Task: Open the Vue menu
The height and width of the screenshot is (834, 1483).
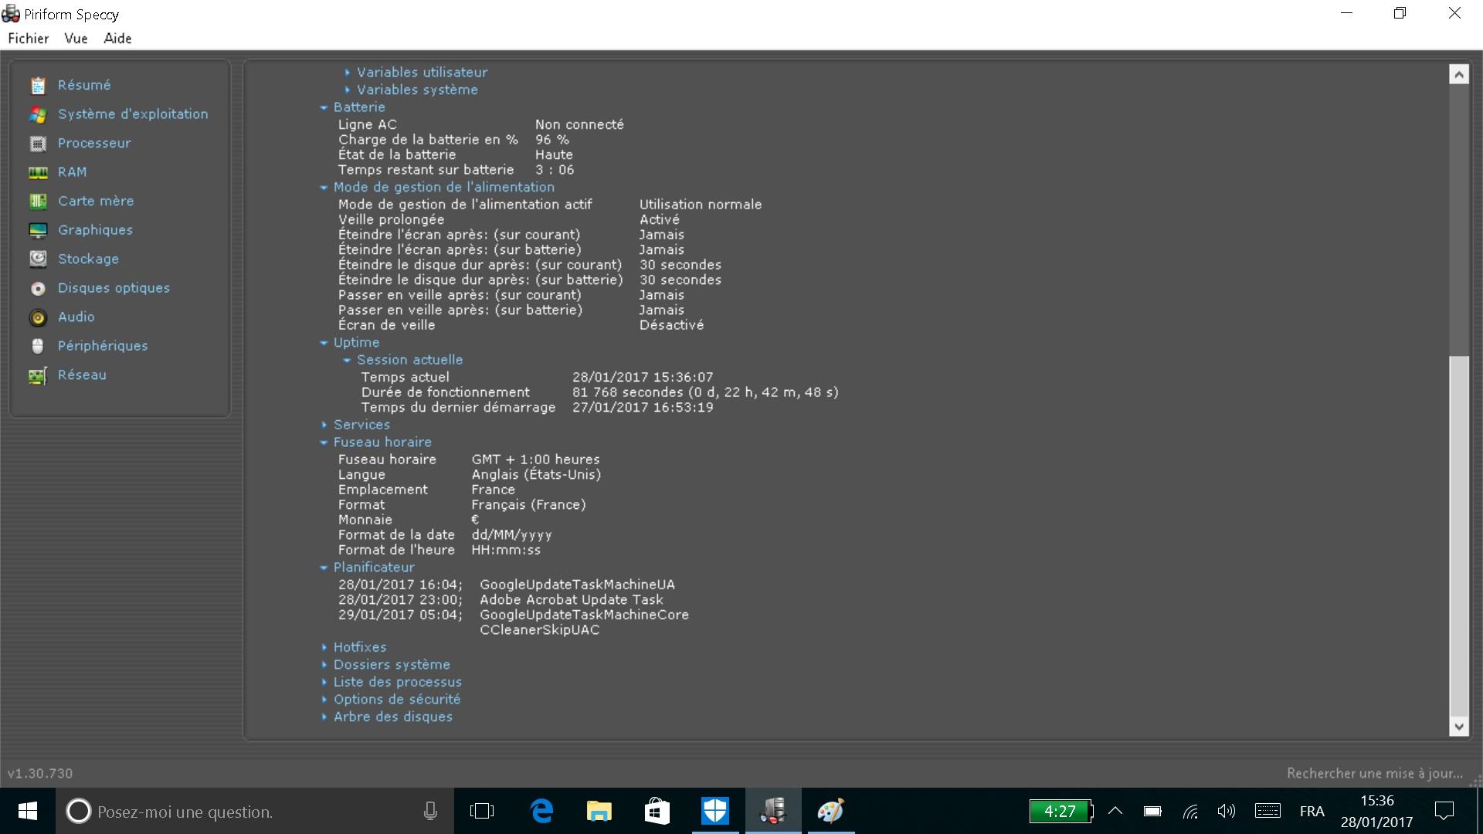Action: click(x=76, y=39)
